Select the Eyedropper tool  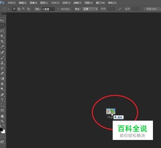[2, 47]
